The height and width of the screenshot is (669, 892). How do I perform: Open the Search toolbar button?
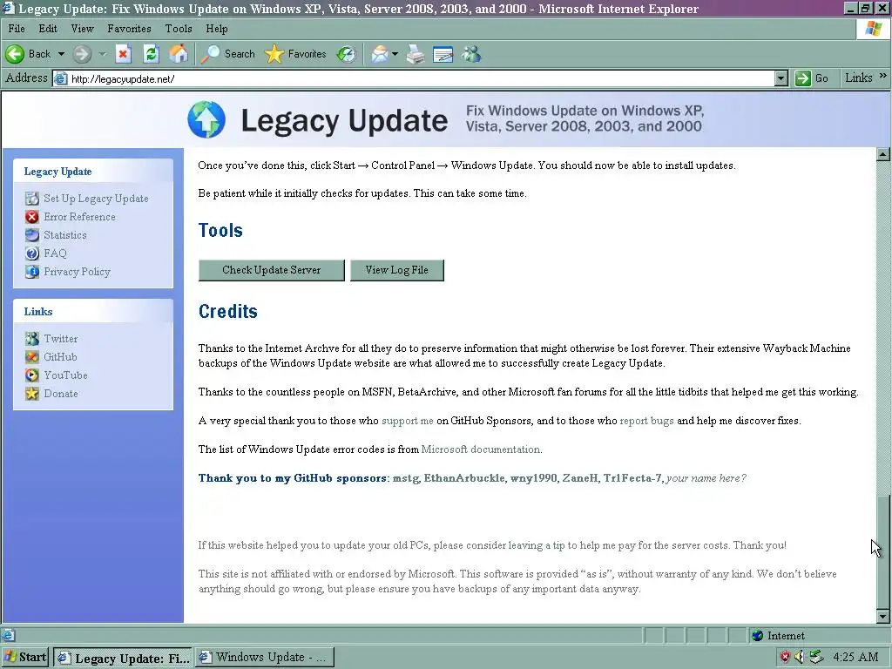pyautogui.click(x=228, y=54)
